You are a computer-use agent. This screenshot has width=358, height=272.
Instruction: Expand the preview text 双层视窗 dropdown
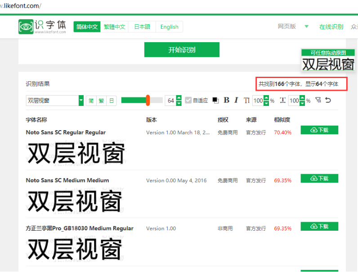pos(81,101)
